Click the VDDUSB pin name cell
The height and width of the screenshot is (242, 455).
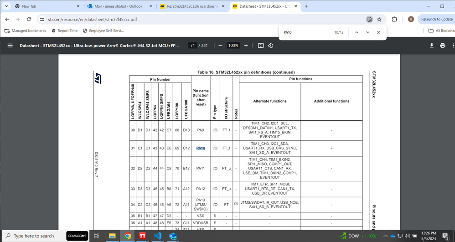point(201,223)
